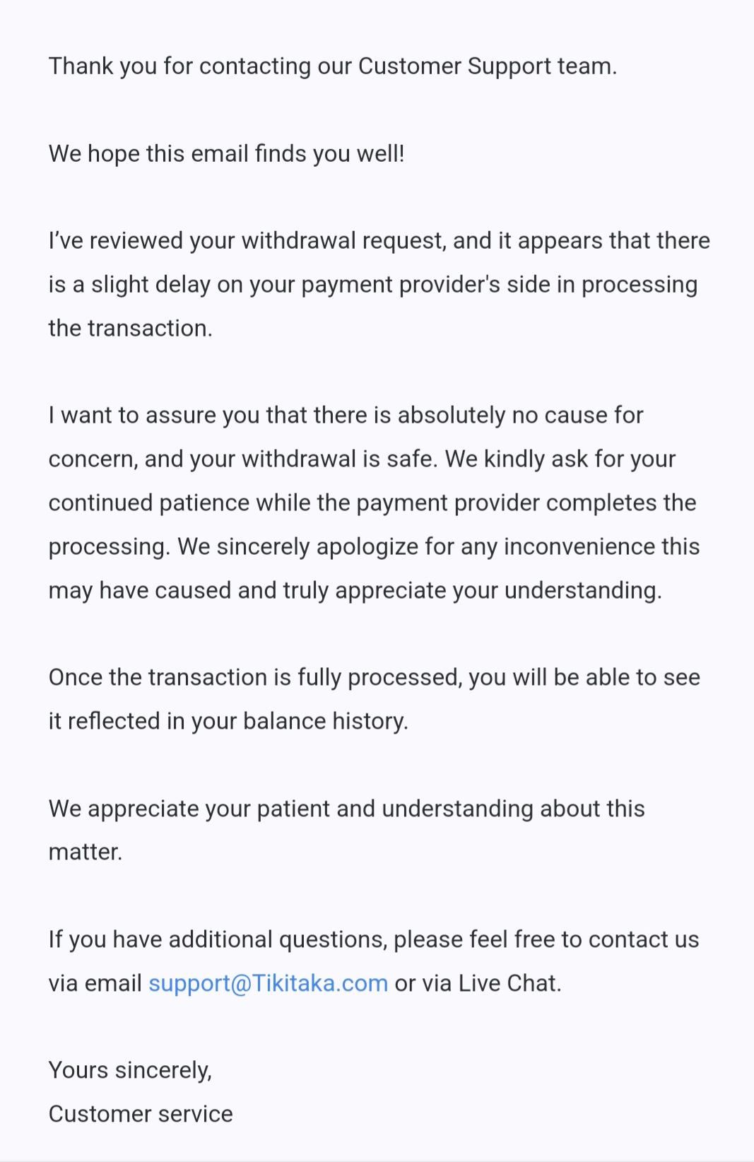Click the "Yours sincerely," closing line
Image resolution: width=754 pixels, height=1162 pixels.
click(x=130, y=1071)
